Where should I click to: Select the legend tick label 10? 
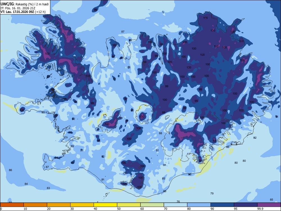click(x=25, y=209)
